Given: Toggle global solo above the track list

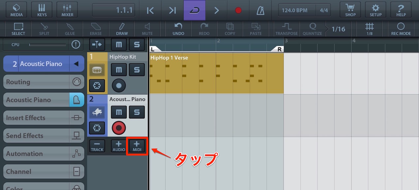Looking at the screenshot, I should (137, 44).
